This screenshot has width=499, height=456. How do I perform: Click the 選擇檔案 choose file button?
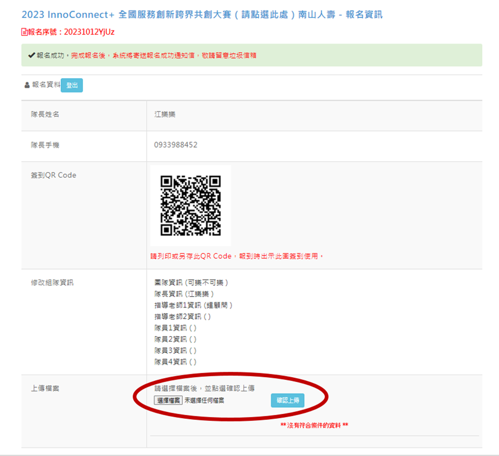click(168, 400)
